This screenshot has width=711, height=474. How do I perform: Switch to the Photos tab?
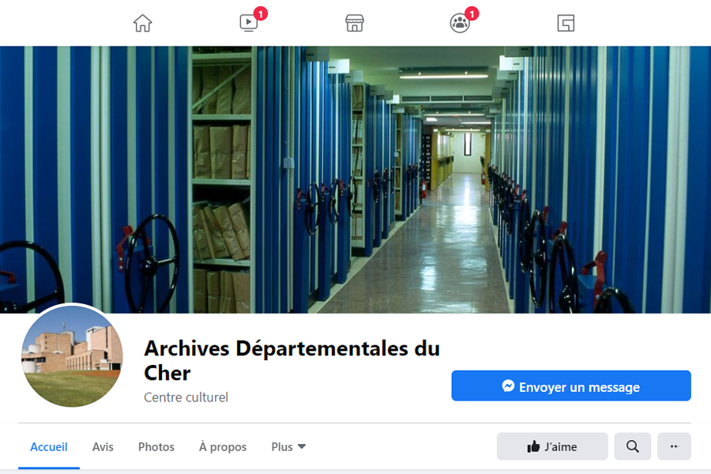point(156,447)
